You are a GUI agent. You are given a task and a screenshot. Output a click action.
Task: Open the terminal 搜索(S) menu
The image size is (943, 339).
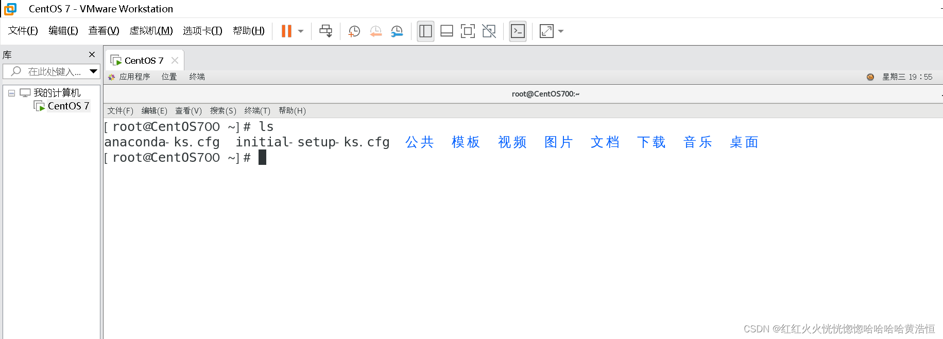click(x=223, y=110)
